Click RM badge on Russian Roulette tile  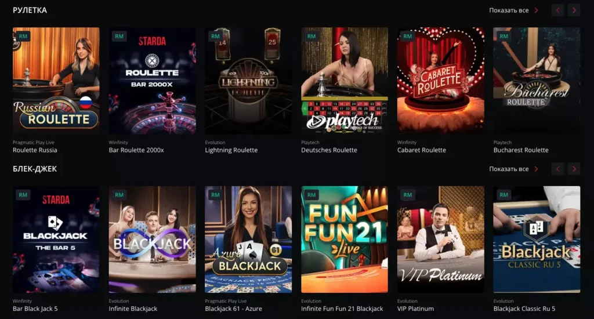pos(23,37)
